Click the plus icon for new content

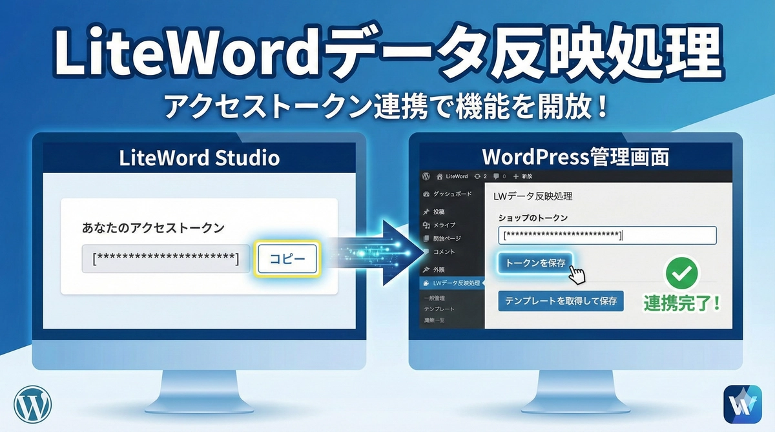[515, 176]
